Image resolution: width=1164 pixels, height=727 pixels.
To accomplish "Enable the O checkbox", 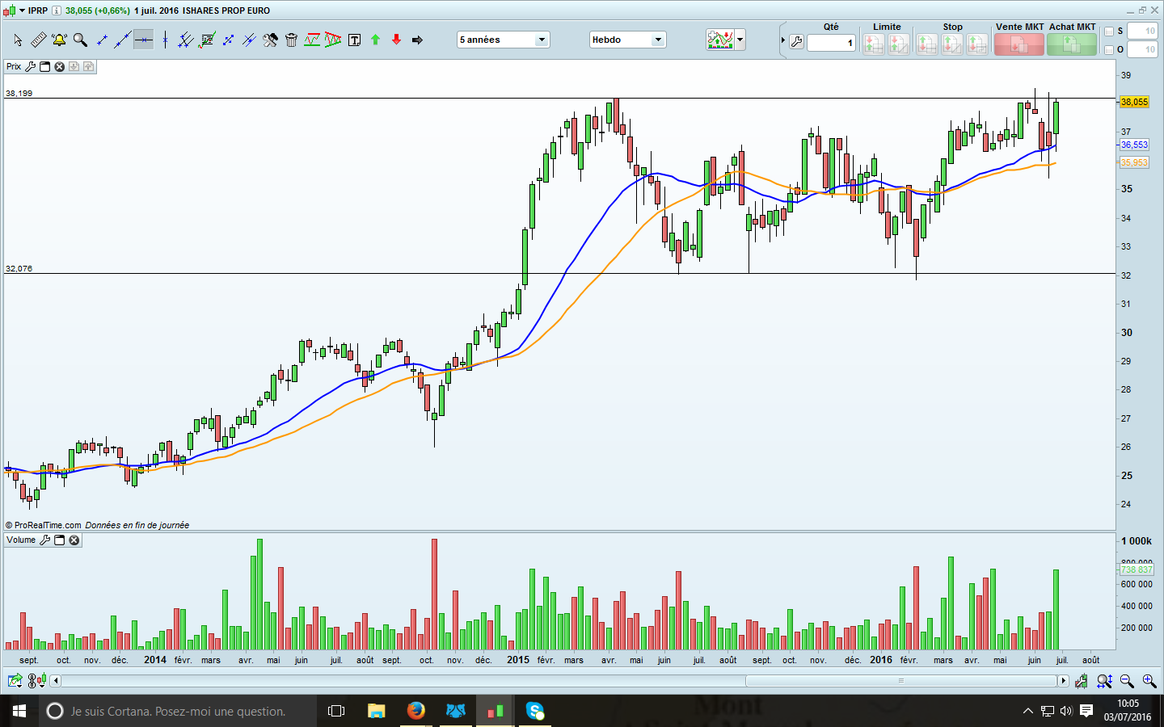I will 1109,49.
